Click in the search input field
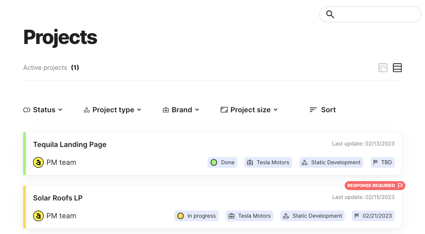The height and width of the screenshot is (234, 425). click(x=370, y=14)
